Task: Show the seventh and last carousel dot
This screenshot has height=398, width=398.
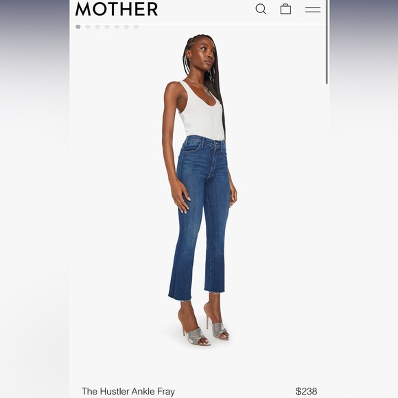Action: (x=136, y=27)
